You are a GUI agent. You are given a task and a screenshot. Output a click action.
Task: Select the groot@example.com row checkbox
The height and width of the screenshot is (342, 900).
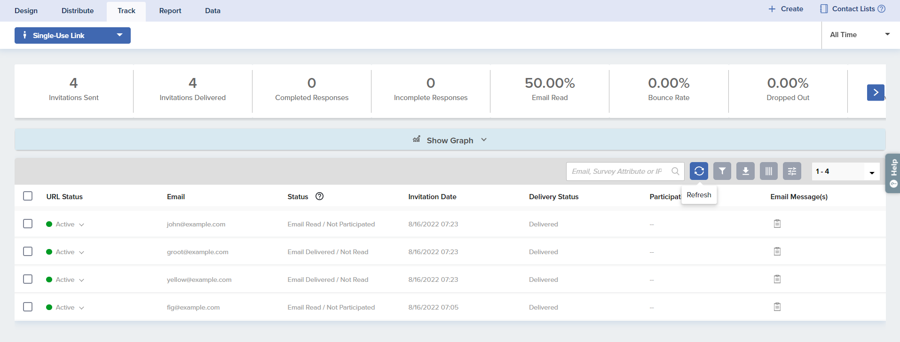tap(28, 251)
